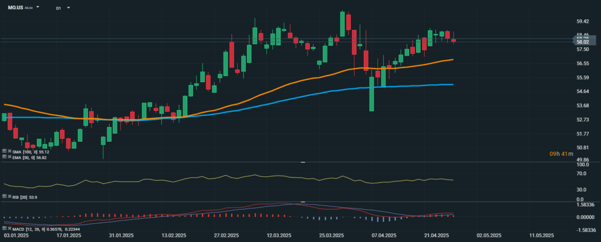The image size is (601, 242).
Task: Open settings icon for MACD indicator
Action: (x=4, y=227)
